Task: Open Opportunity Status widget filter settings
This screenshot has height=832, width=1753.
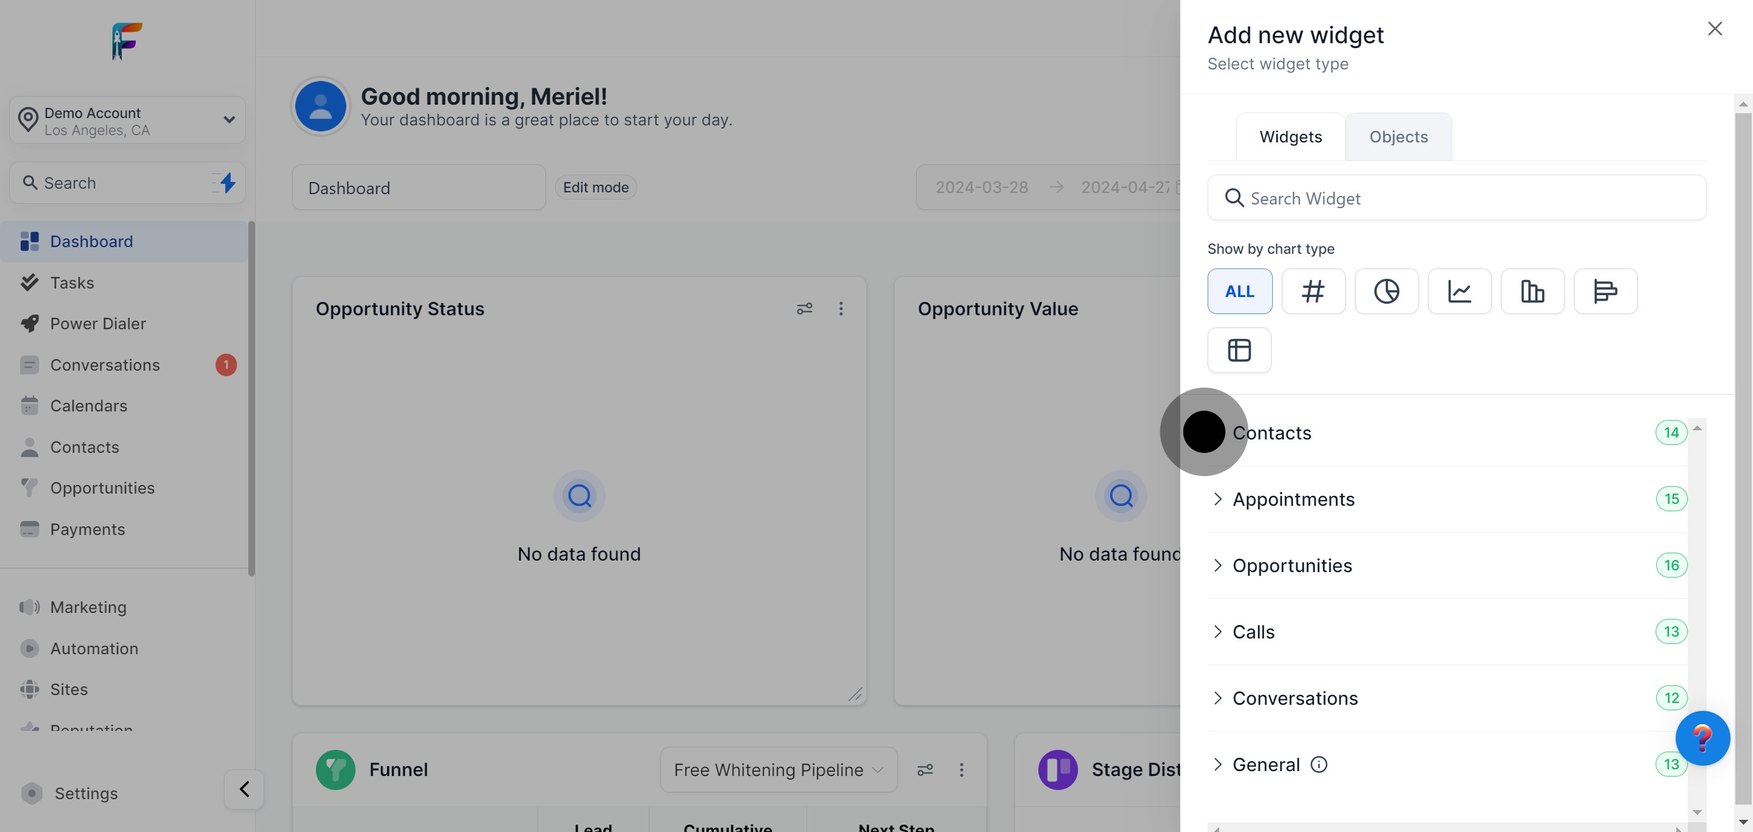Action: pos(804,309)
